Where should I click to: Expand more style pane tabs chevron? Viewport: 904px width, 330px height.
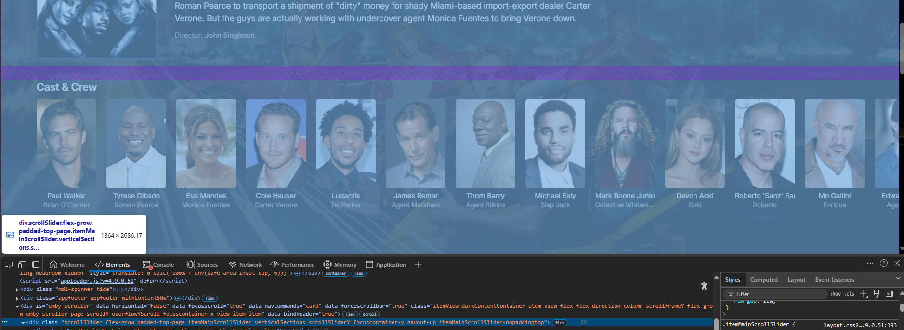pyautogui.click(x=898, y=278)
